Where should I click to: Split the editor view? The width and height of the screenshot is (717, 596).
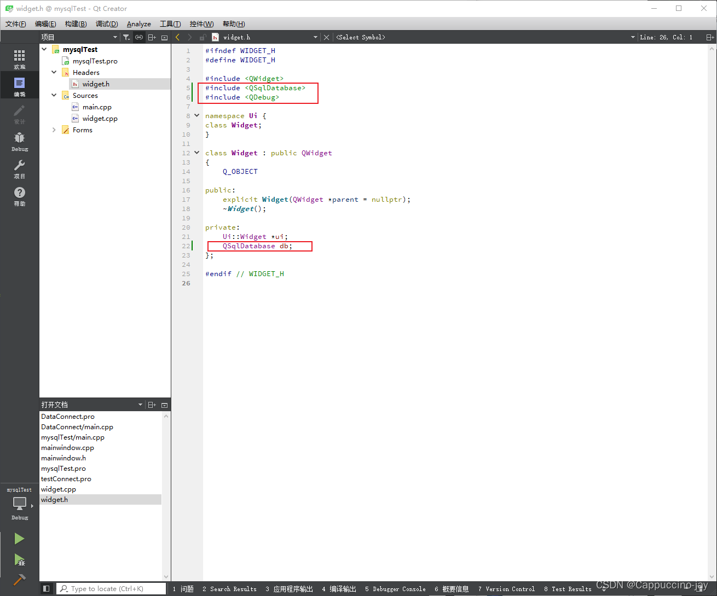[x=709, y=37]
